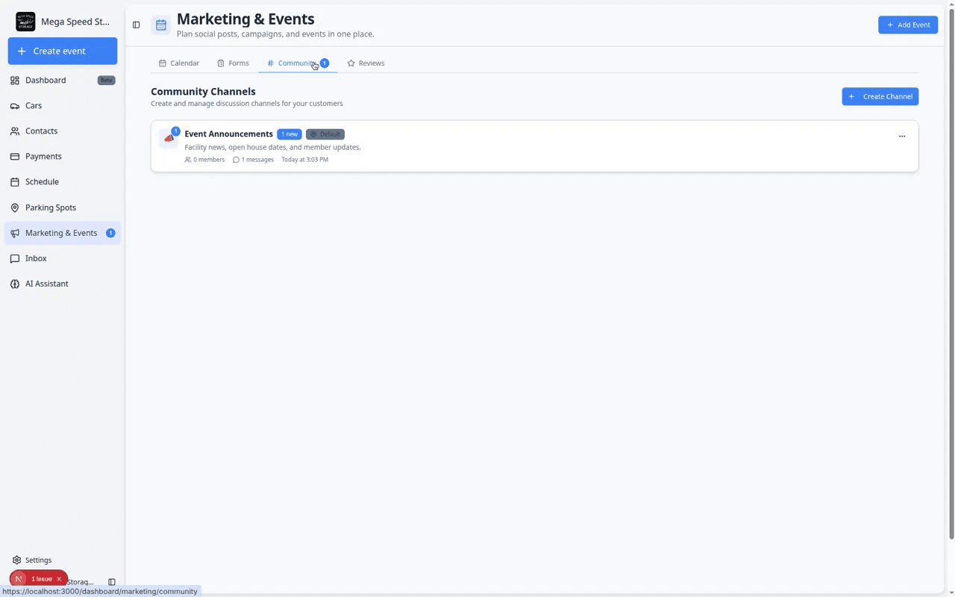Click the channel description text 'Facility news, open house dates'
This screenshot has width=955, height=597.
coord(272,147)
